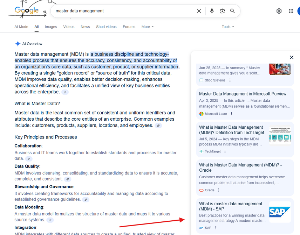Viewport: 300px width, 235px height.
Task: Dismiss the sources panel with its X
Action: pyautogui.click(x=291, y=57)
